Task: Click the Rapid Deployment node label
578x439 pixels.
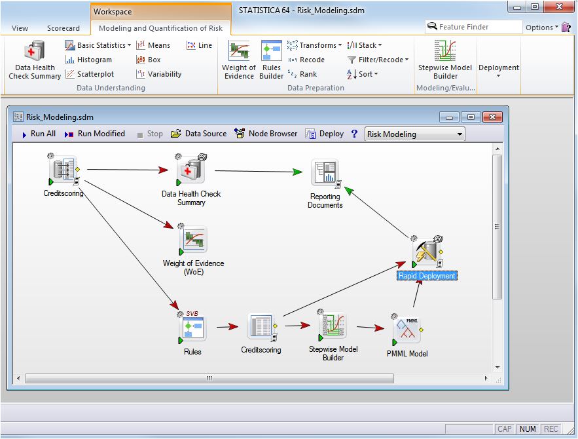Action: click(427, 276)
